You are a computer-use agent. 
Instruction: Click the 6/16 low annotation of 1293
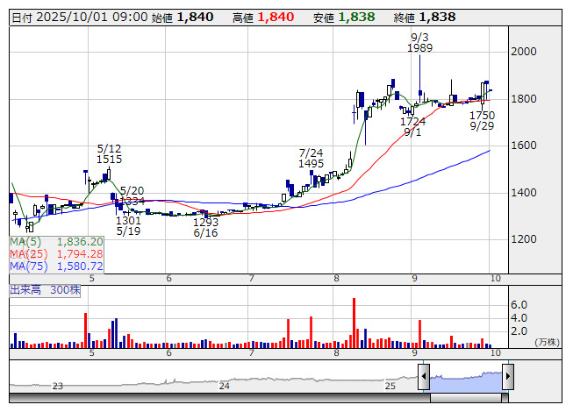[x=205, y=228]
